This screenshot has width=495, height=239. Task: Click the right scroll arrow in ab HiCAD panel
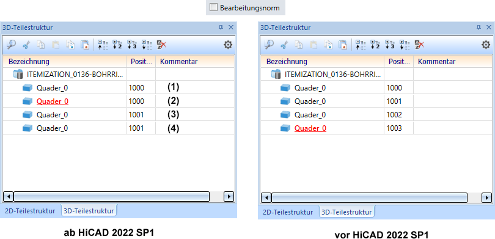click(x=229, y=196)
